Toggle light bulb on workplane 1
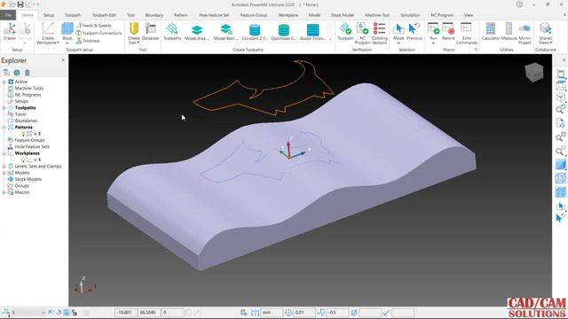The width and height of the screenshot is (568, 319). (23, 159)
